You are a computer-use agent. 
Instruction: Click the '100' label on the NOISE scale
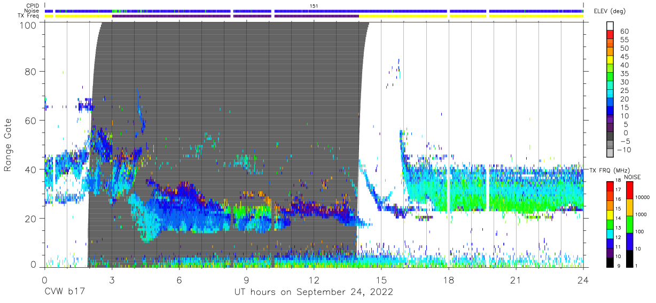pyautogui.click(x=639, y=231)
